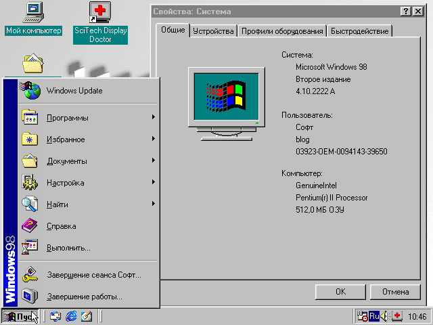The height and width of the screenshot is (325, 433).
Task: Open the Профили оборудования tab
Action: pos(282,31)
